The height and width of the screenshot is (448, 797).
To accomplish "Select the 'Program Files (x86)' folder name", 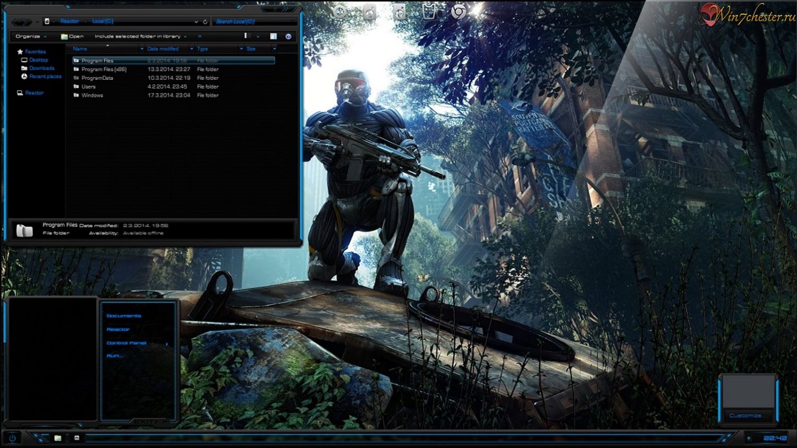I will pos(104,69).
